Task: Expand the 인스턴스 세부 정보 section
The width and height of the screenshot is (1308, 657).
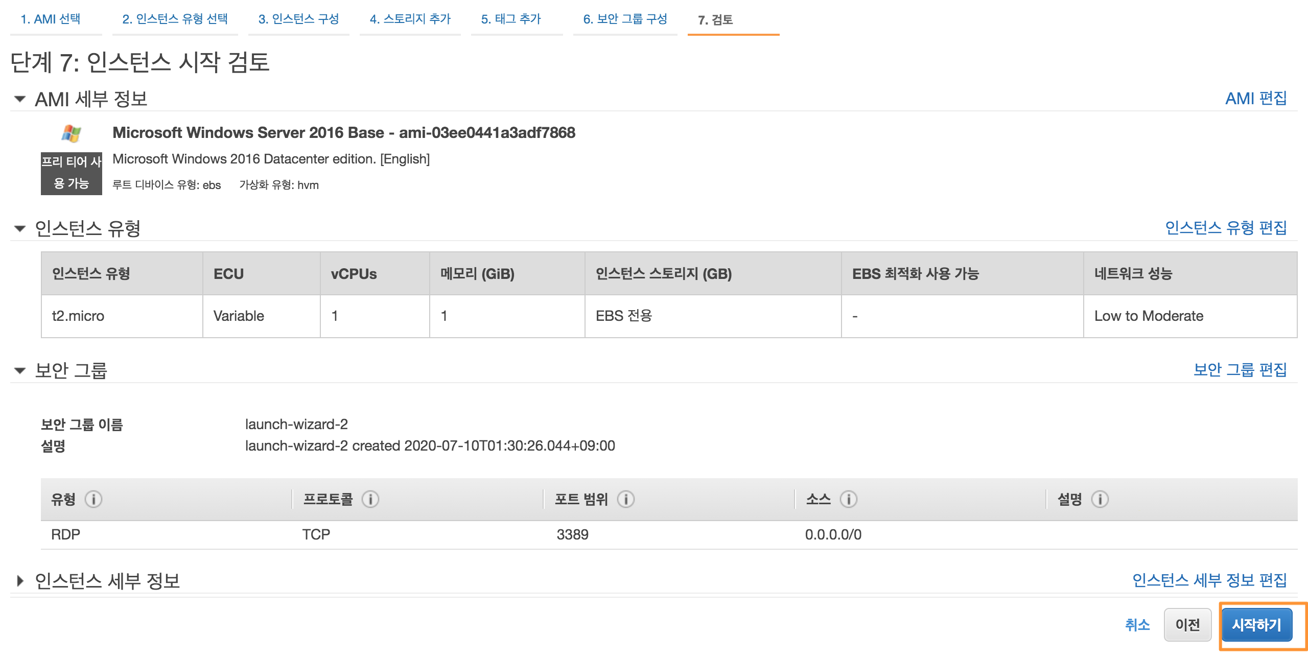Action: tap(20, 581)
